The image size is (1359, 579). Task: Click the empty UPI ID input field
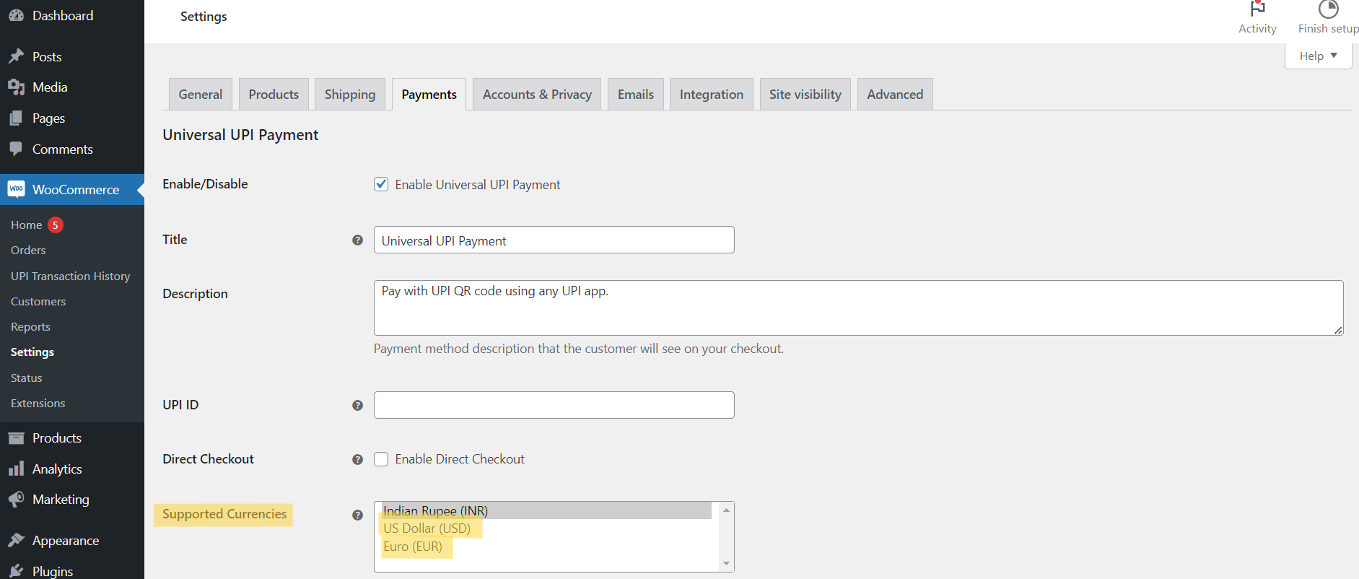click(x=554, y=405)
